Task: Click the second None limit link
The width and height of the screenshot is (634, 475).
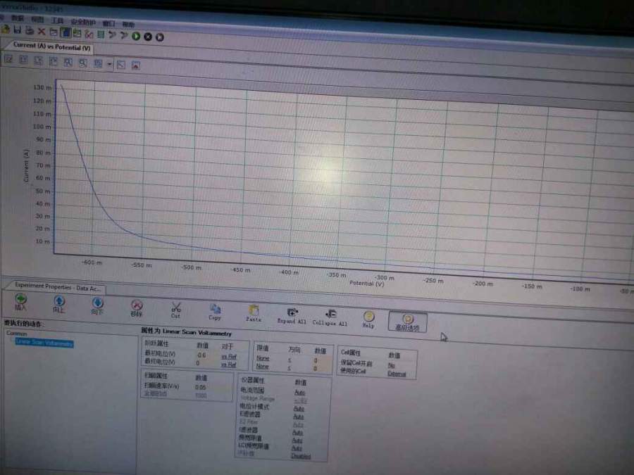Action: (x=262, y=367)
